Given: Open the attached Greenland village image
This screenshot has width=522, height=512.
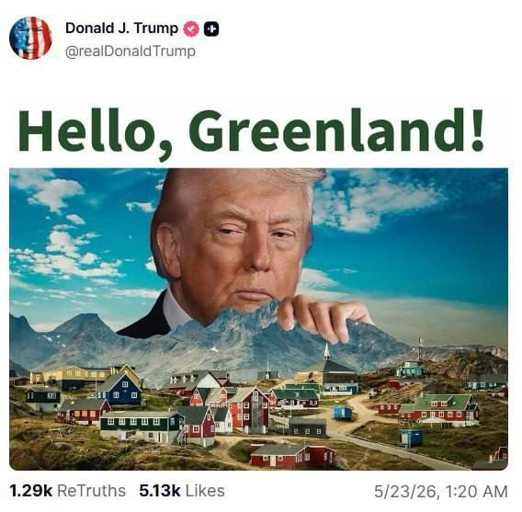Looking at the screenshot, I should click(x=258, y=319).
